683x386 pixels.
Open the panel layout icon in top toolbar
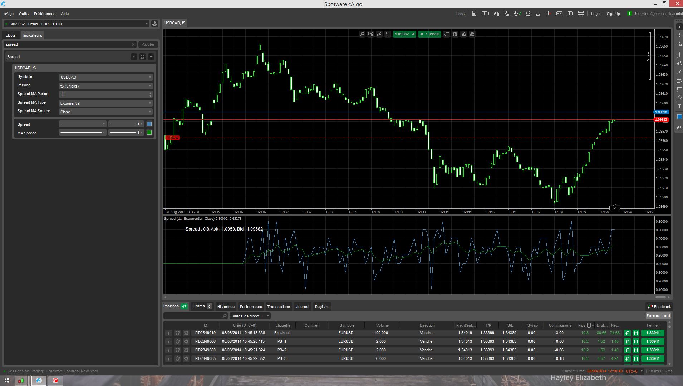tap(570, 14)
